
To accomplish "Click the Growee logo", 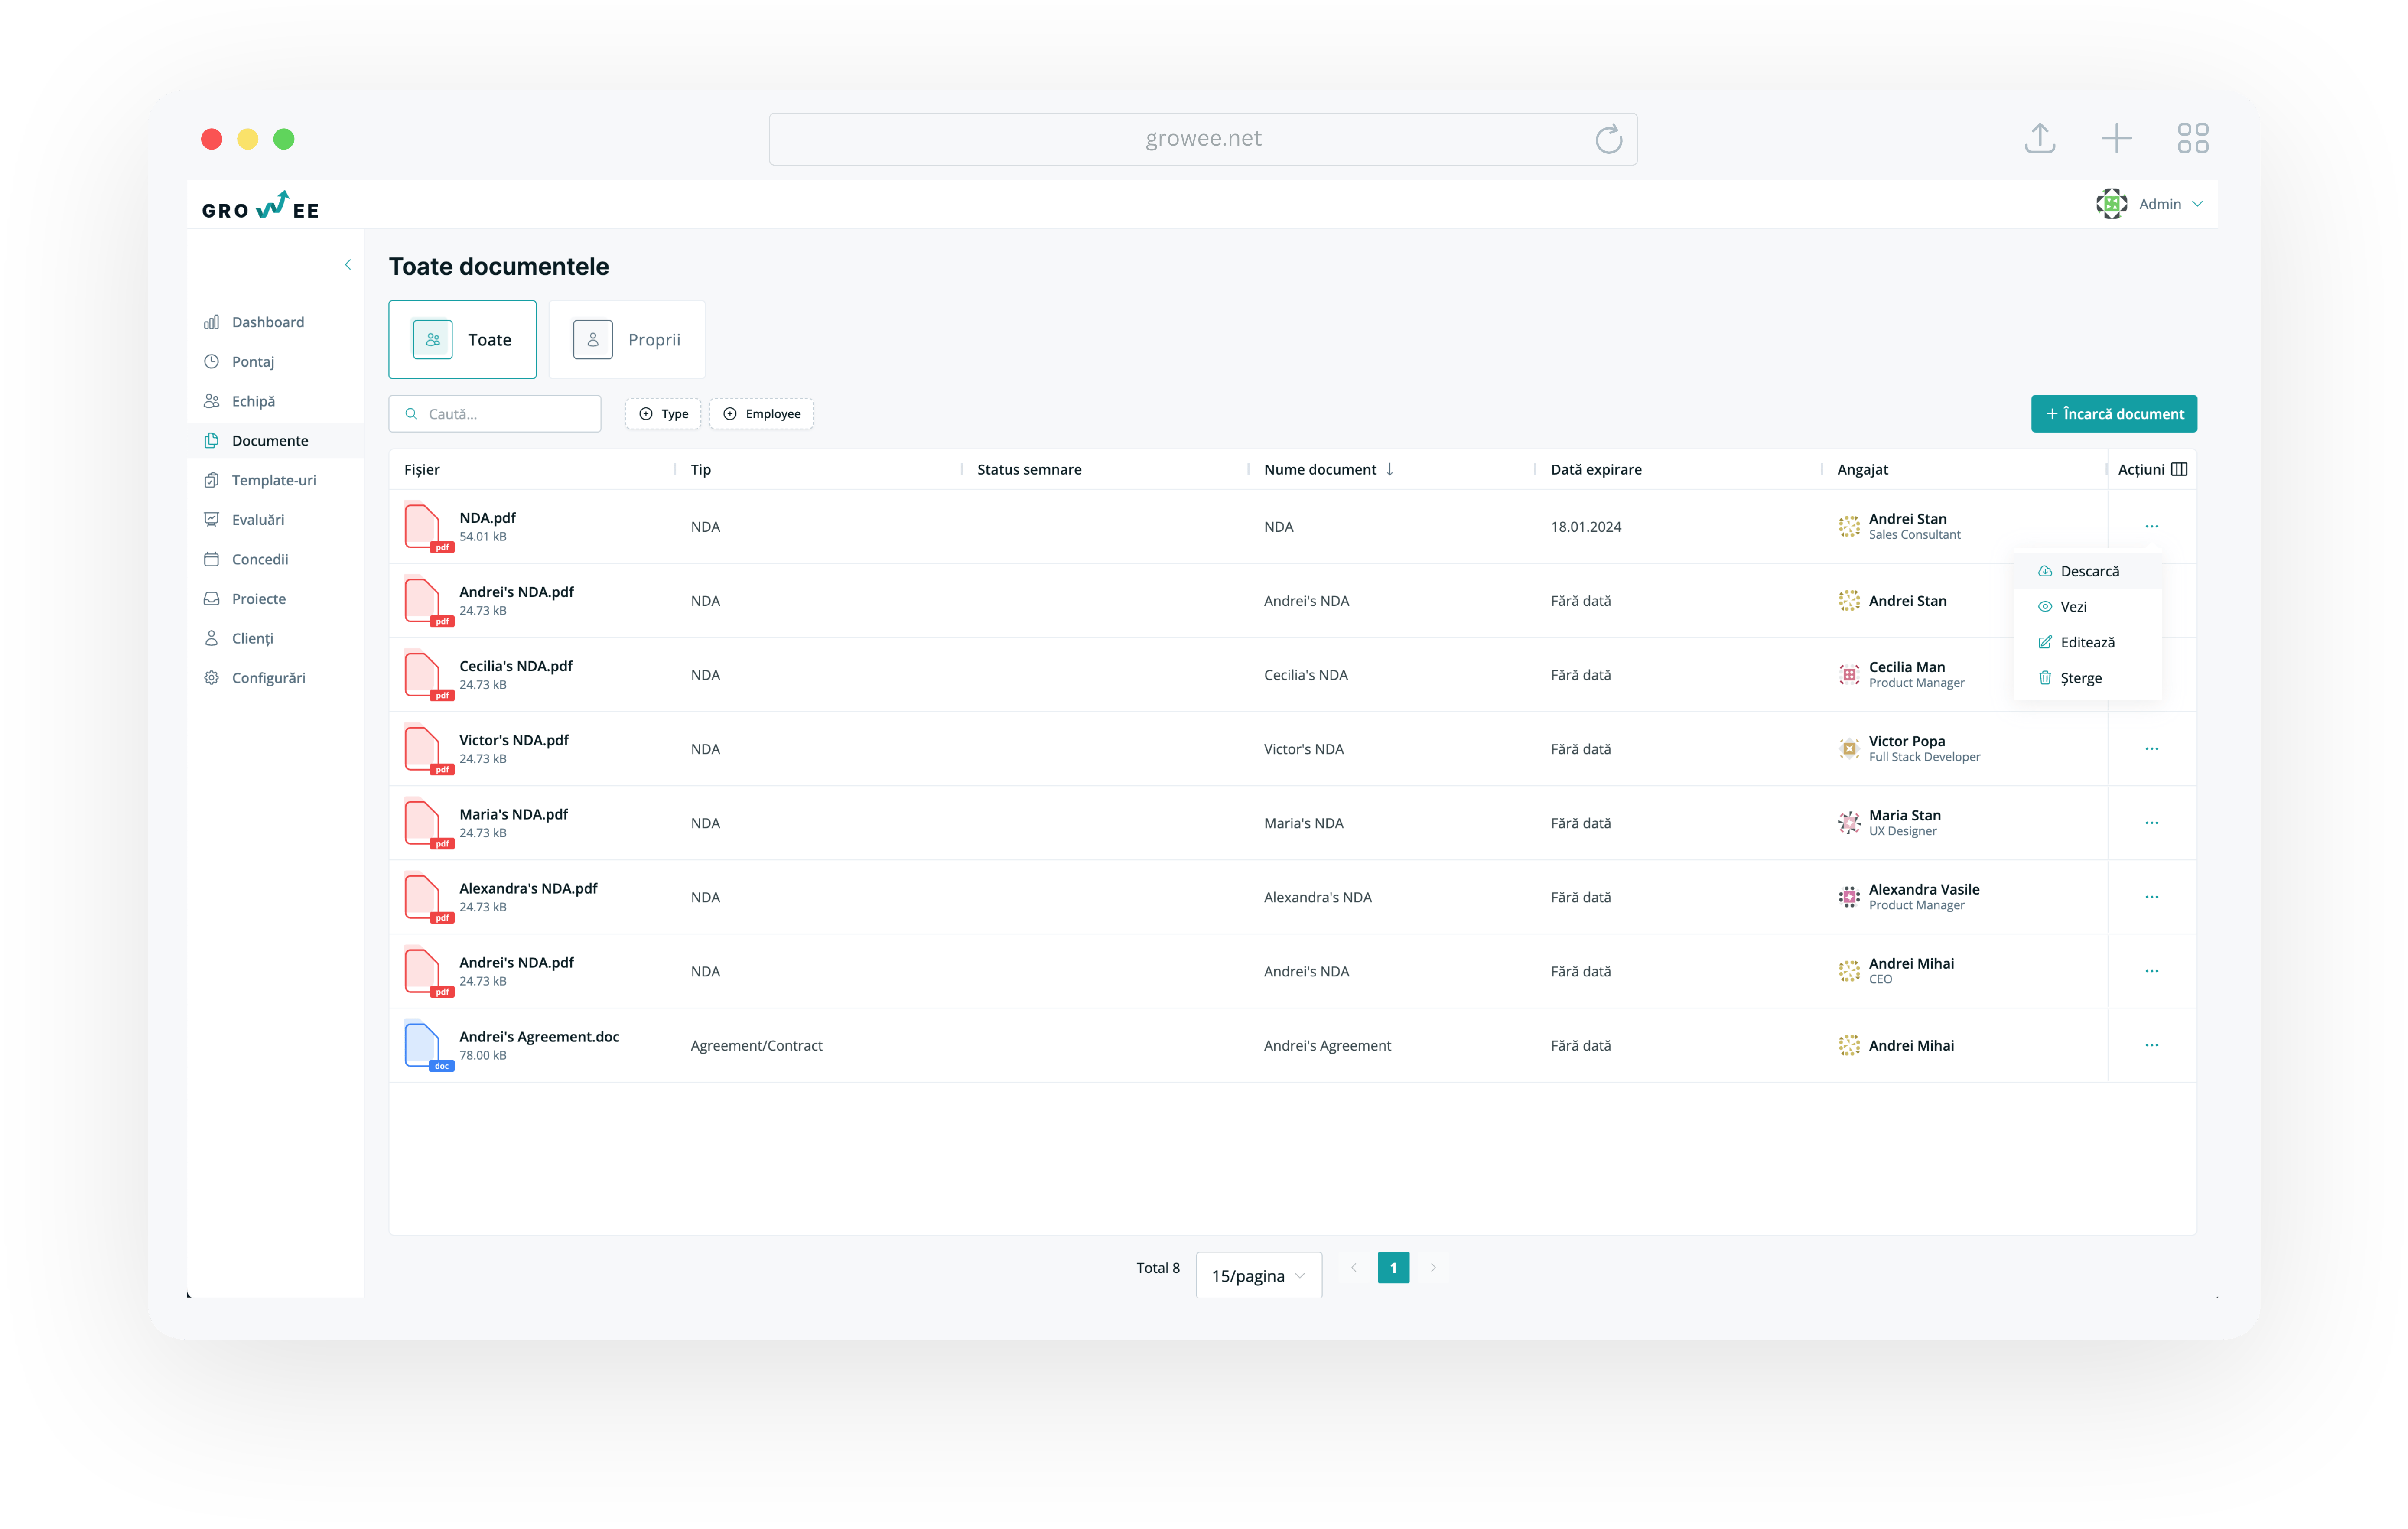I will coord(260,205).
